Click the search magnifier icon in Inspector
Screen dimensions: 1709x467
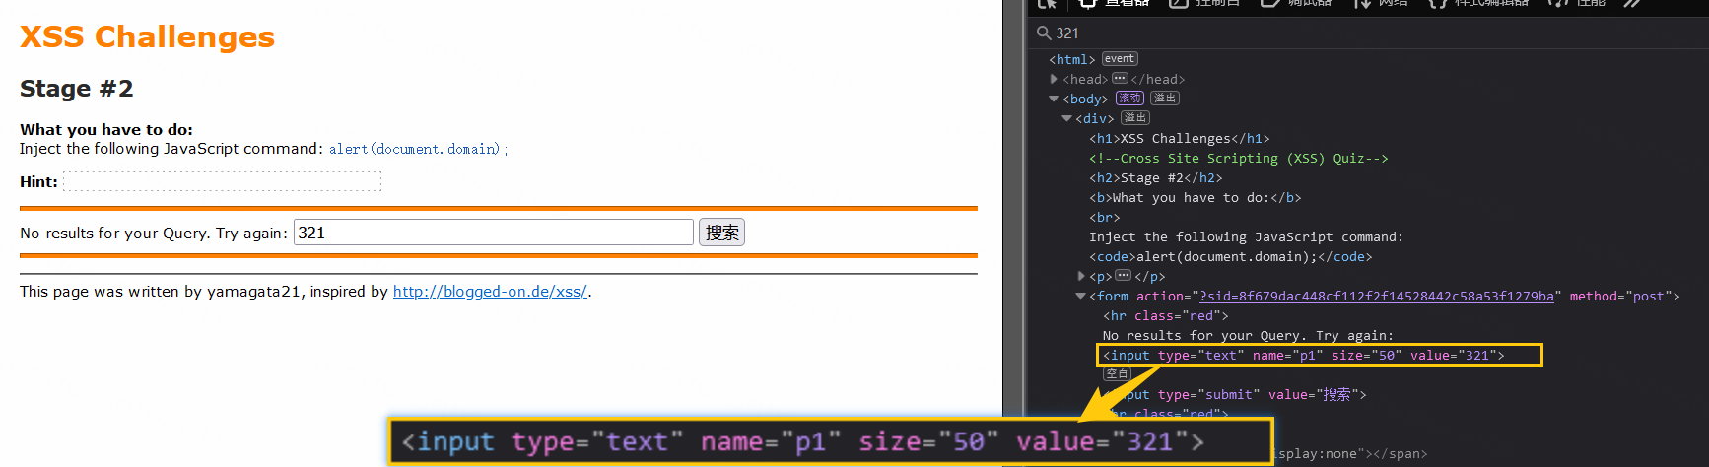tap(1043, 33)
